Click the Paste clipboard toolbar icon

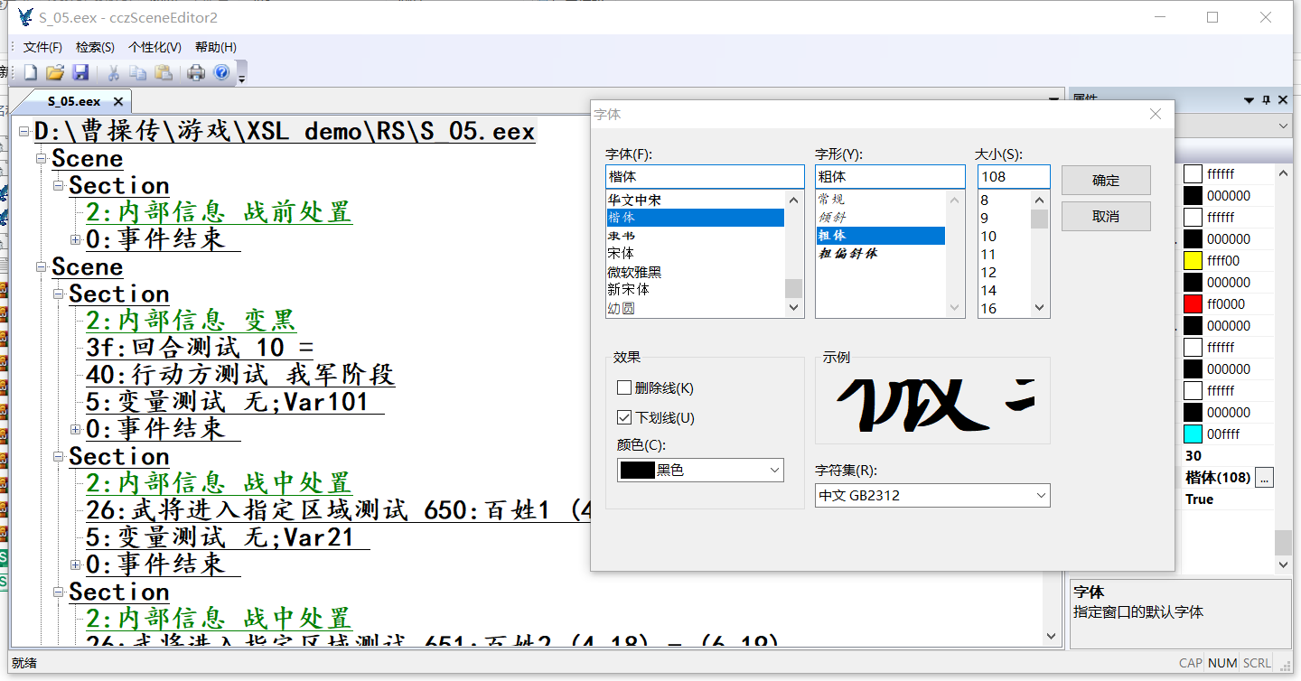coord(164,73)
